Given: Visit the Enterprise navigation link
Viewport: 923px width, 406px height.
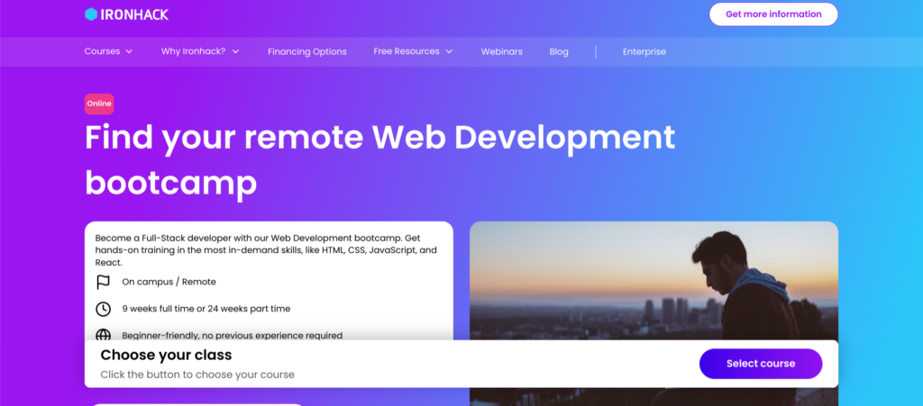Looking at the screenshot, I should click(x=644, y=52).
